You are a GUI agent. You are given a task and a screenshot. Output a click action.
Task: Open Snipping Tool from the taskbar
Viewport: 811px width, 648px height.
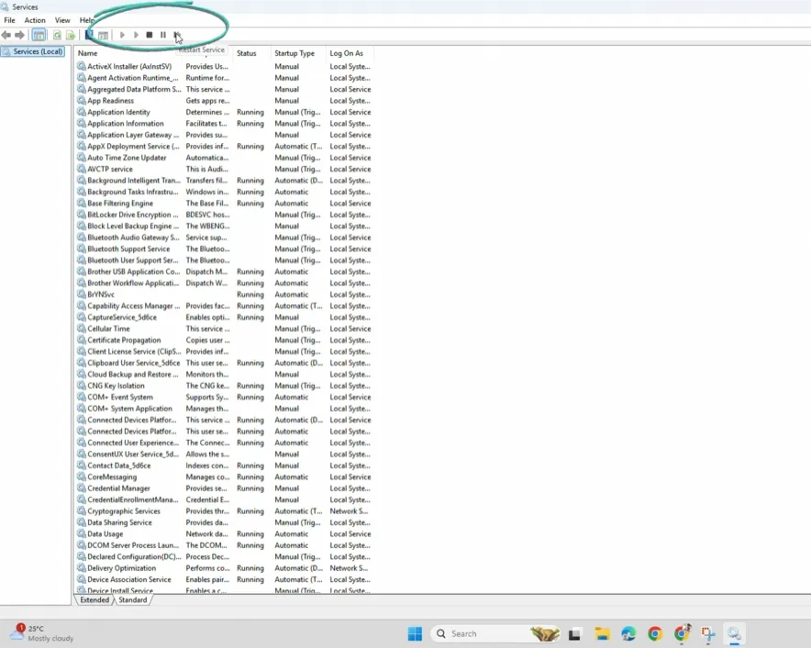coord(708,633)
